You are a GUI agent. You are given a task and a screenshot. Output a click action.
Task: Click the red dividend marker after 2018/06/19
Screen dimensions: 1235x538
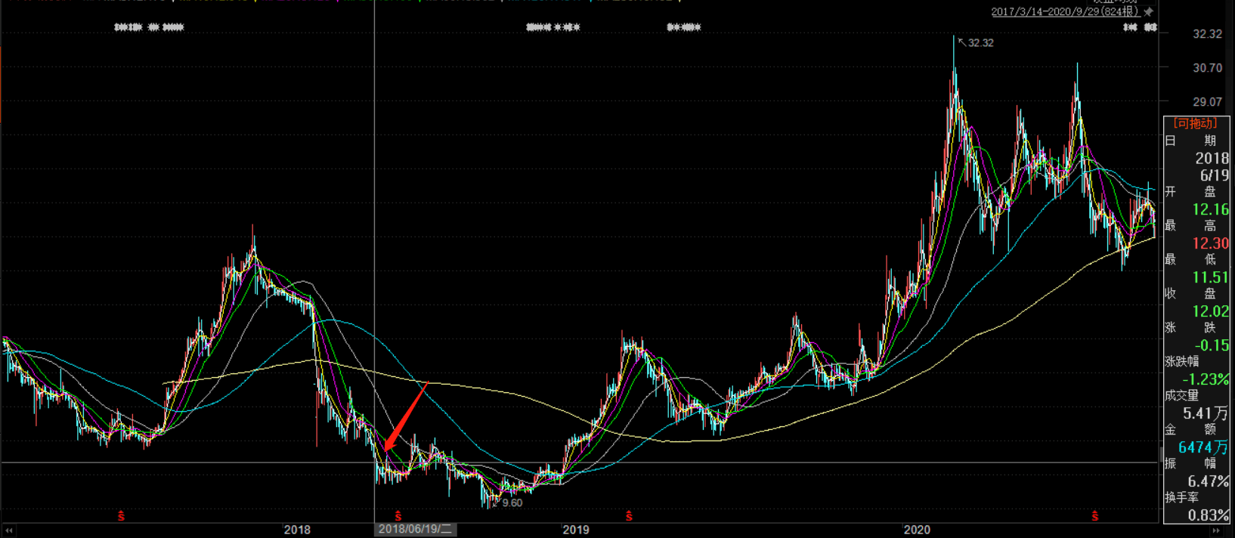pos(398,516)
